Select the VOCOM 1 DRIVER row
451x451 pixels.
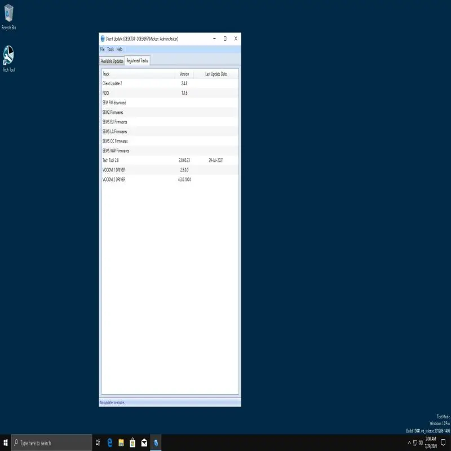(x=170, y=170)
